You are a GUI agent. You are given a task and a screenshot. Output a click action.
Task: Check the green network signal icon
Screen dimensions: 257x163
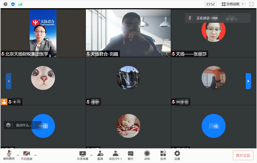pyautogui.click(x=21, y=4)
